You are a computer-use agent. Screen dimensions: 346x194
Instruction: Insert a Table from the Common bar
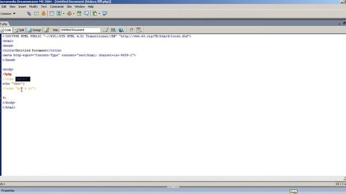click(x=52, y=13)
